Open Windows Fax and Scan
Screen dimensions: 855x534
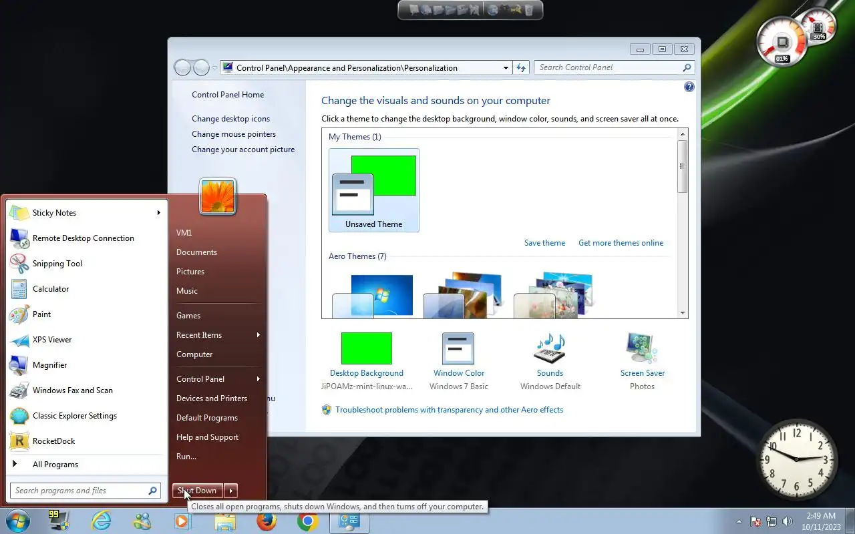point(85,390)
